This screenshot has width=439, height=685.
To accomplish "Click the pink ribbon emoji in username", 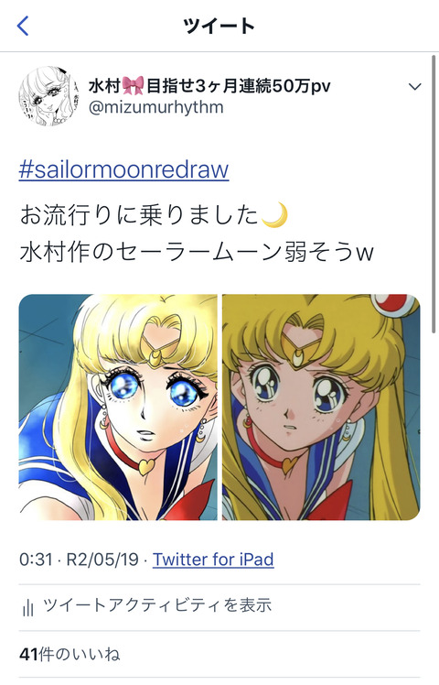I will 134,86.
